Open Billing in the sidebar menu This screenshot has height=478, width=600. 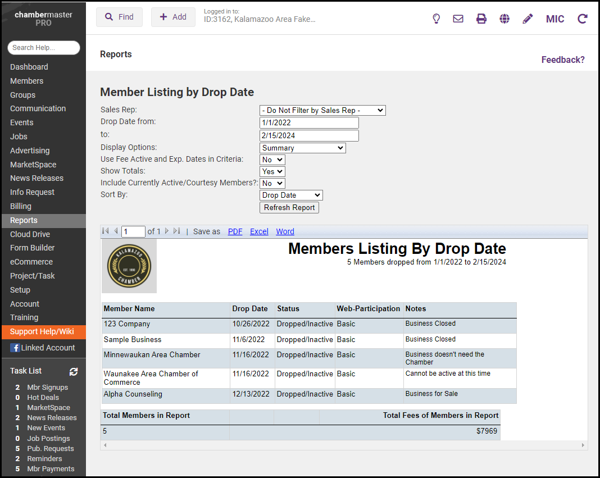point(21,206)
